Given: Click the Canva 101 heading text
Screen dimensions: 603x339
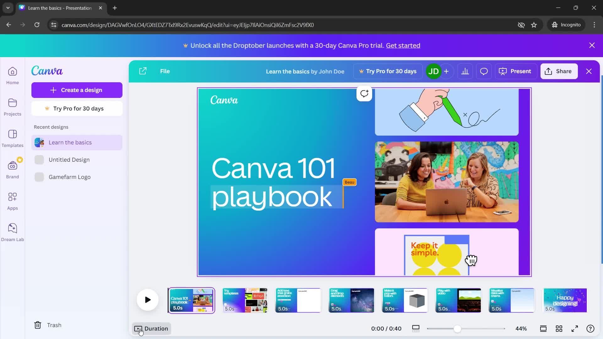Looking at the screenshot, I should click(x=274, y=168).
